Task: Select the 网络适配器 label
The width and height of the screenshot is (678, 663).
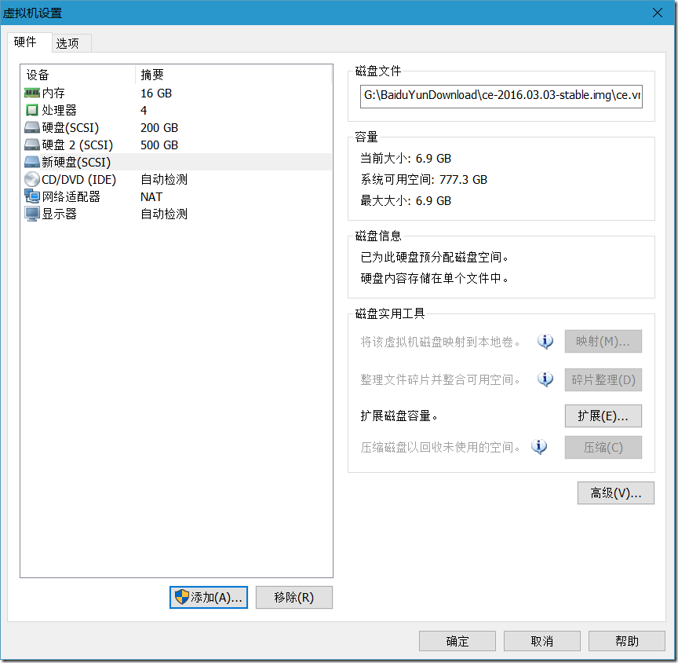Action: coord(71,196)
